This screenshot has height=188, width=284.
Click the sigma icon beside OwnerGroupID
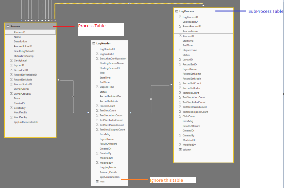[x=11, y=94]
